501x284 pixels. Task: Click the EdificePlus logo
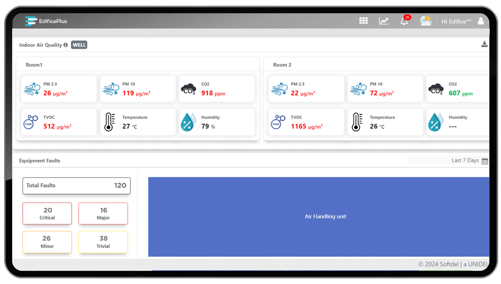(46, 21)
